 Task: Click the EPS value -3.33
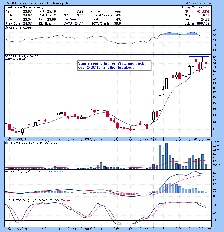pyautogui.click(x=80, y=15)
